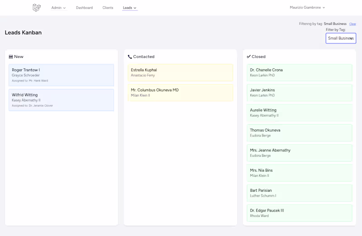Select the Javier Jenkins closed card
This screenshot has width=362, height=236.
tap(299, 93)
